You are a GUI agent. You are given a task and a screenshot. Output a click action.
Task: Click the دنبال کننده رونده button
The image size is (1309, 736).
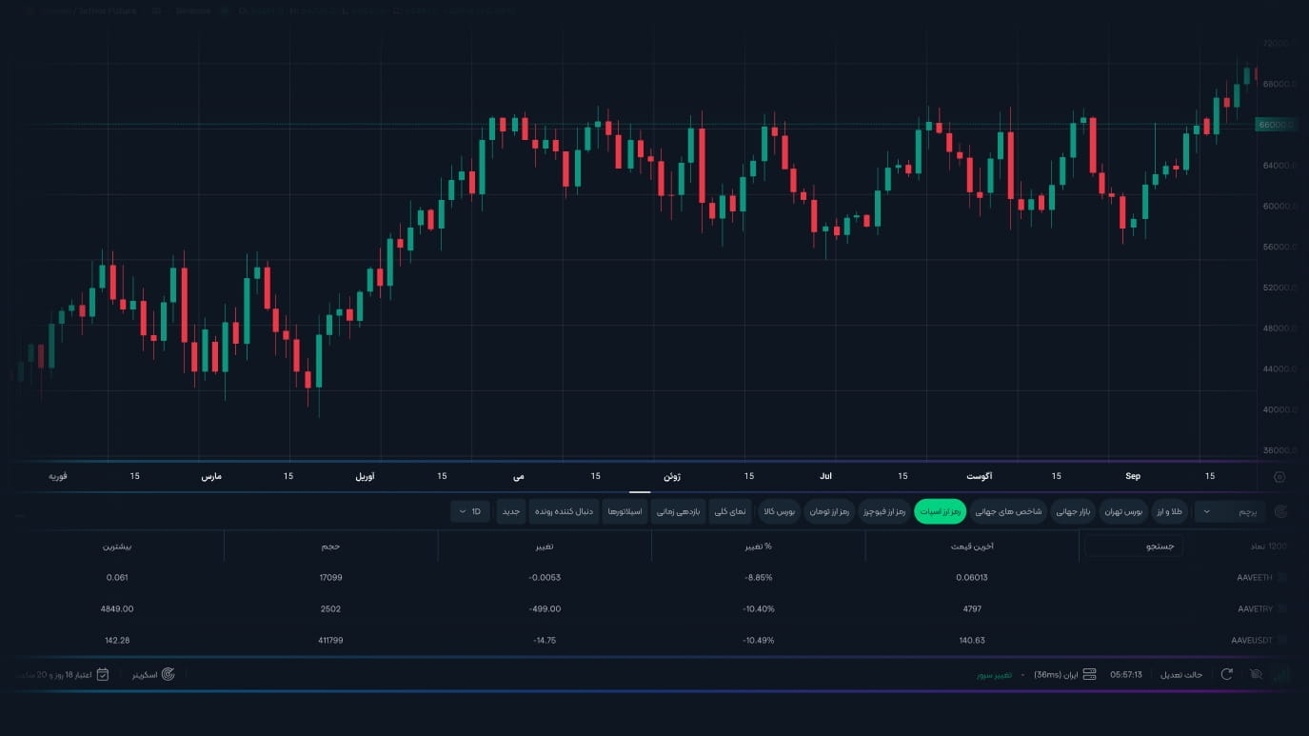(x=564, y=511)
